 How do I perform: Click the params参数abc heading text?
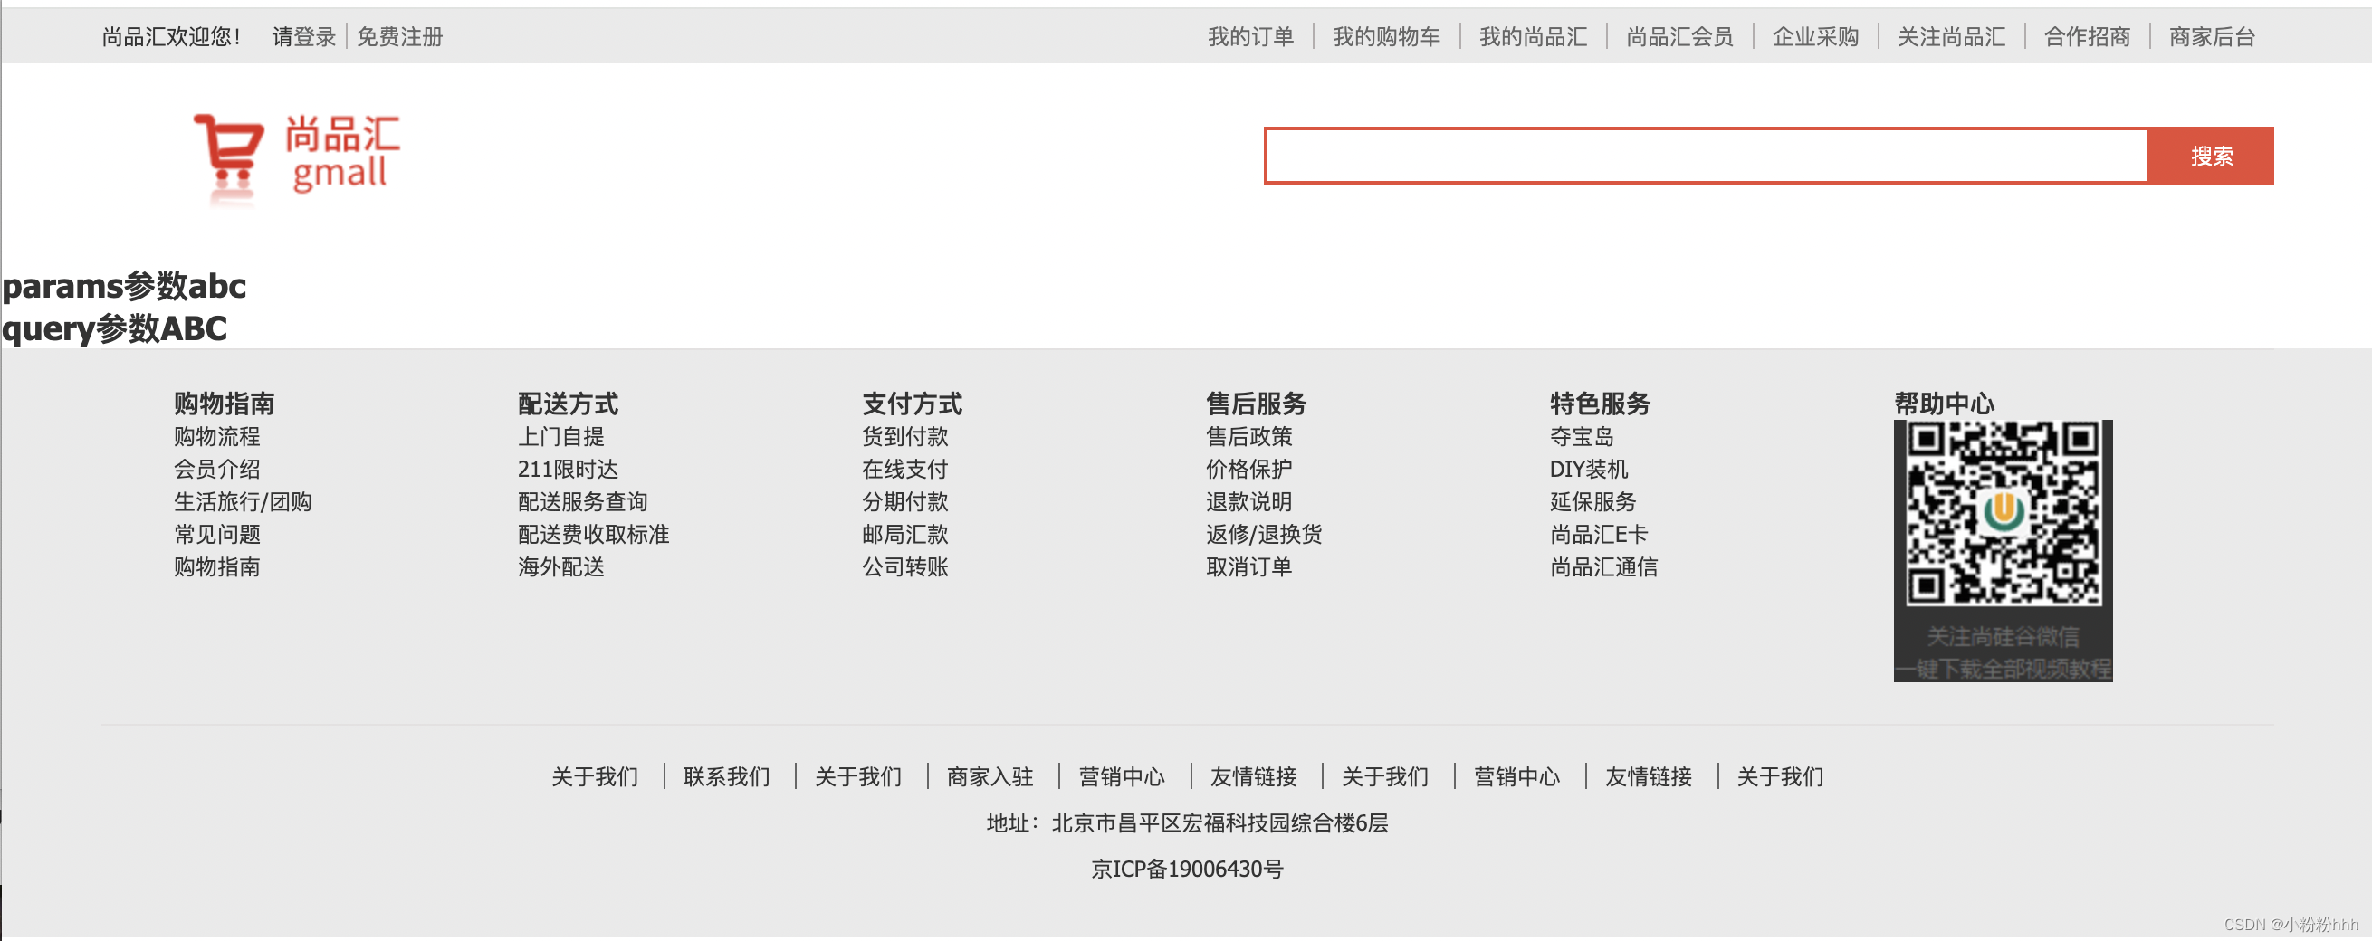pyautogui.click(x=124, y=286)
